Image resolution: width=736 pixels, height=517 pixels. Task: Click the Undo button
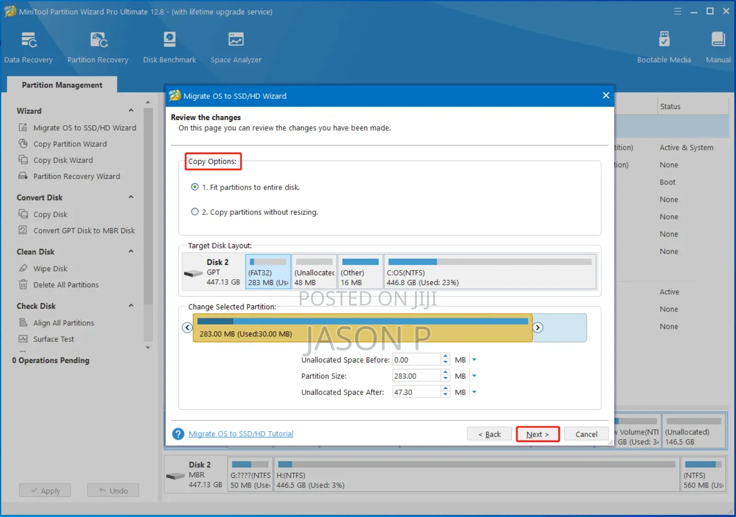pyautogui.click(x=113, y=490)
